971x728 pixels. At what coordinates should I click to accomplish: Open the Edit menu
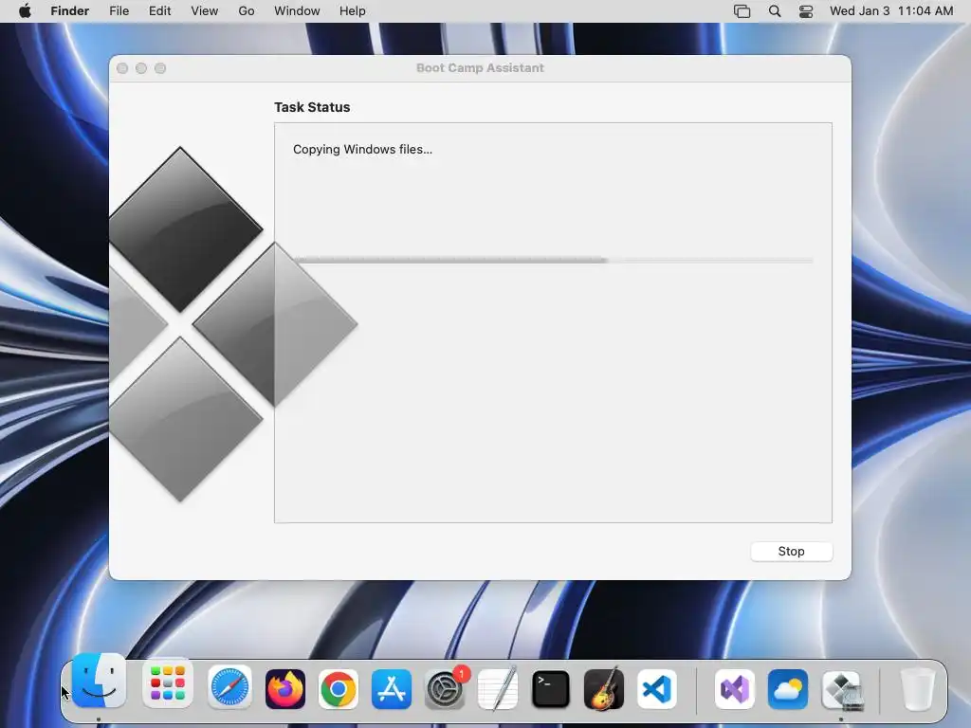pos(159,11)
